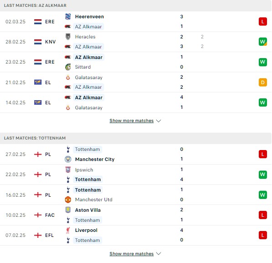The image size is (272, 263).
Task: Click the Manchester Utd crest icon
Action: pyautogui.click(x=68, y=199)
